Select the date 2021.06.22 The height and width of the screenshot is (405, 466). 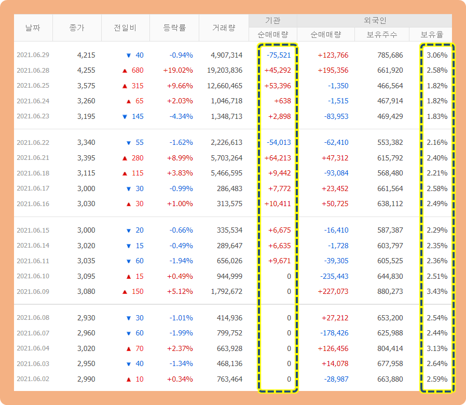coord(33,142)
